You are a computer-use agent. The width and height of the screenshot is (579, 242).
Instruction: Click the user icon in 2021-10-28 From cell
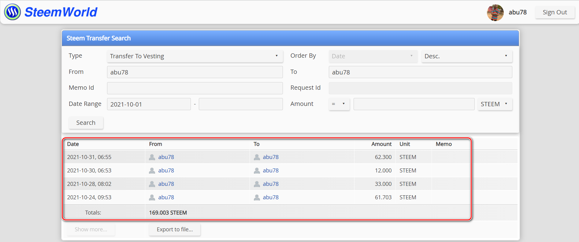pos(152,184)
